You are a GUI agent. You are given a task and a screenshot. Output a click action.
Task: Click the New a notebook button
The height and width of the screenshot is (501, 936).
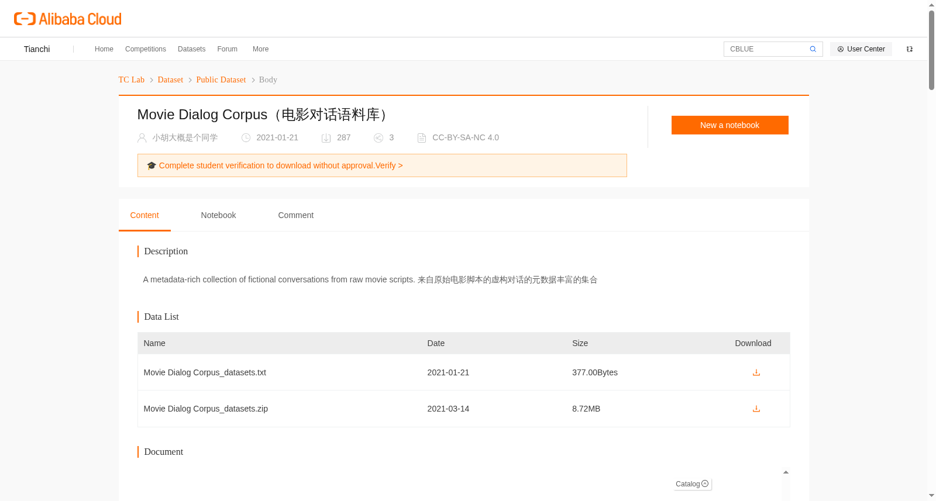click(729, 125)
